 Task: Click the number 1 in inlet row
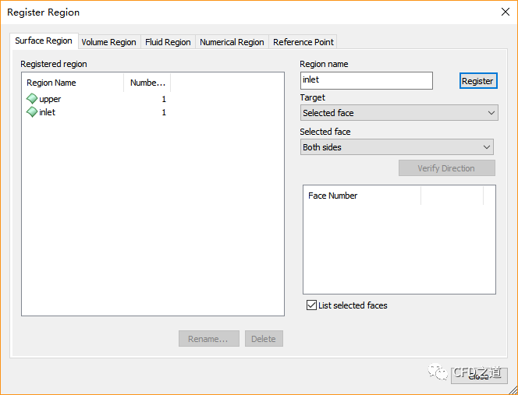pos(164,112)
